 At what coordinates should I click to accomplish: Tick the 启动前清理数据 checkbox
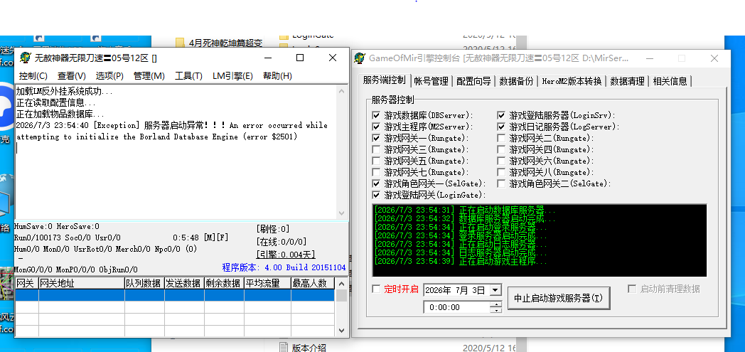pos(632,289)
